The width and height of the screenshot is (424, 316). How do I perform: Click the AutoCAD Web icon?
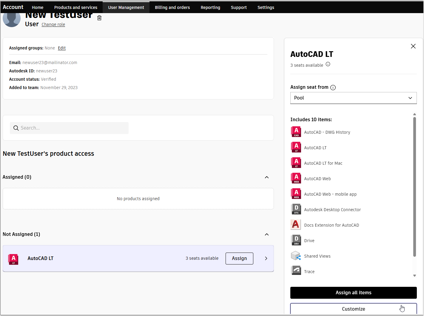[296, 178]
